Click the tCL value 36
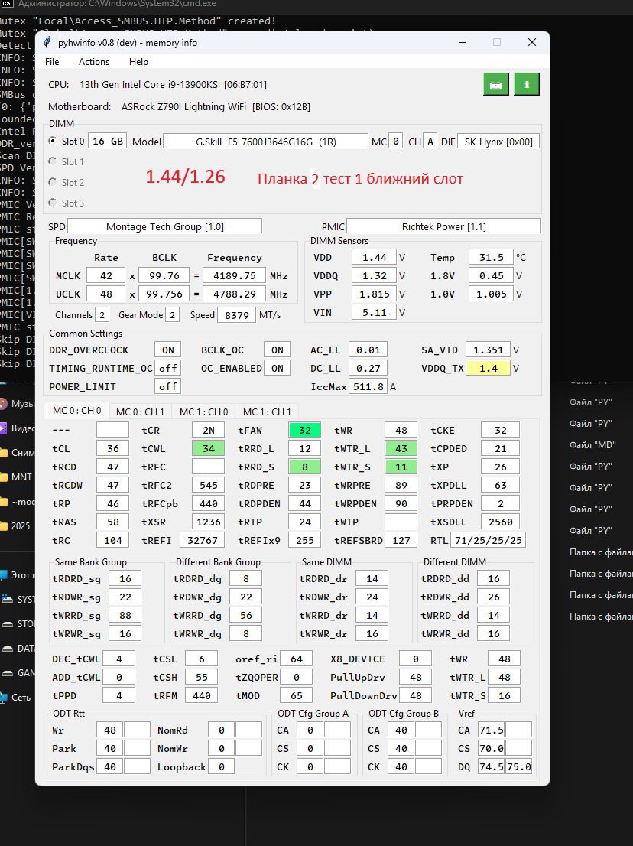 112,448
